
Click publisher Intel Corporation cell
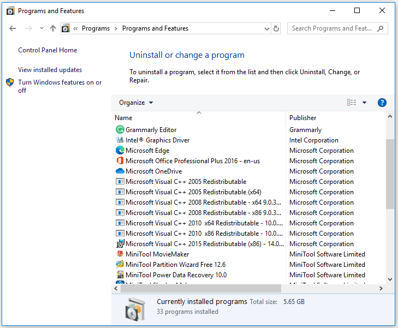click(x=314, y=140)
